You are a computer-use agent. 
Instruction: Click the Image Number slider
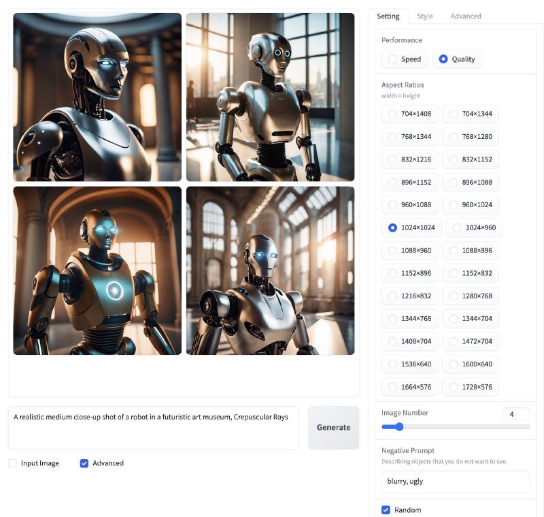tap(456, 427)
